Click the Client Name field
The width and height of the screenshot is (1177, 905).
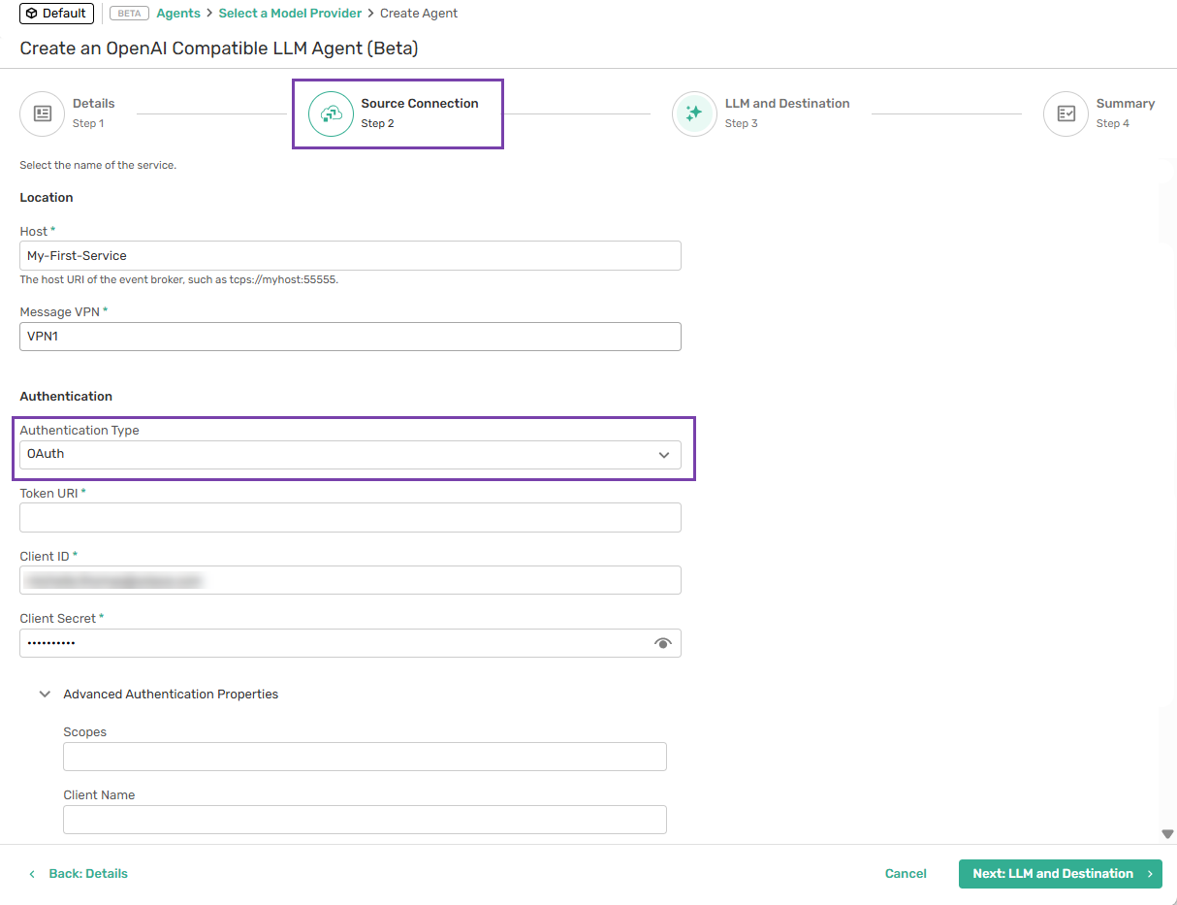point(365,820)
